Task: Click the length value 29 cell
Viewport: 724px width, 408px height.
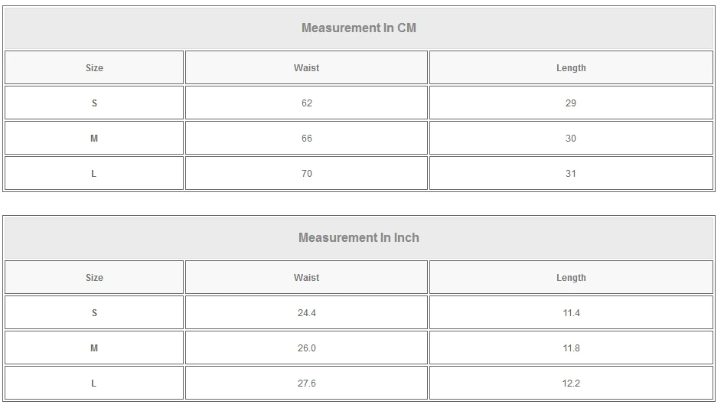Action: (571, 103)
